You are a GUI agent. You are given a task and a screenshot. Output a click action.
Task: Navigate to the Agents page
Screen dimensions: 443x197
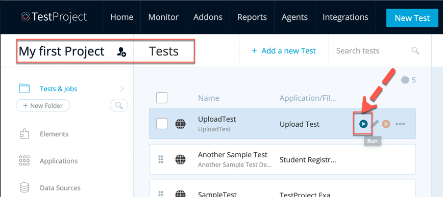coord(294,17)
